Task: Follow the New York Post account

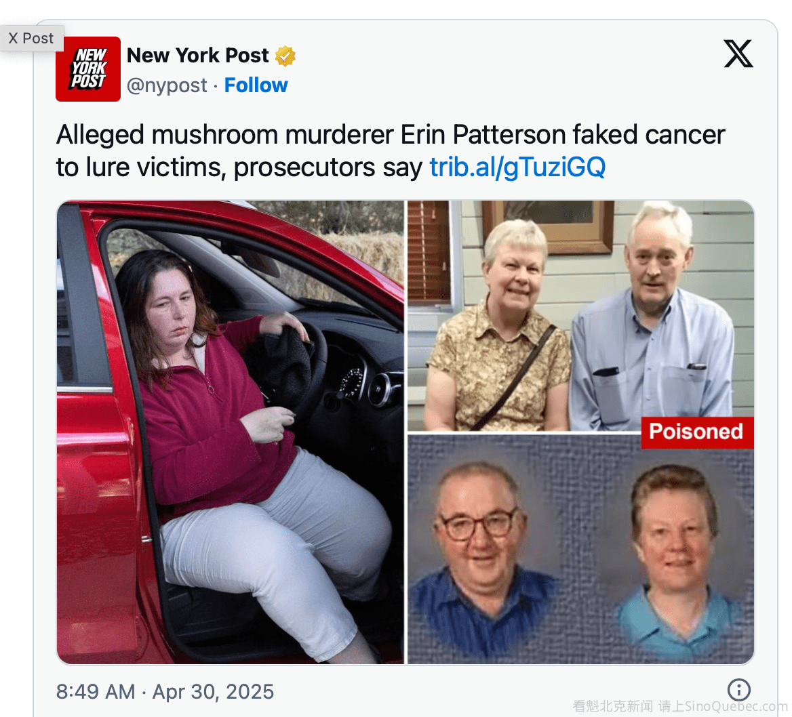Action: [x=256, y=85]
